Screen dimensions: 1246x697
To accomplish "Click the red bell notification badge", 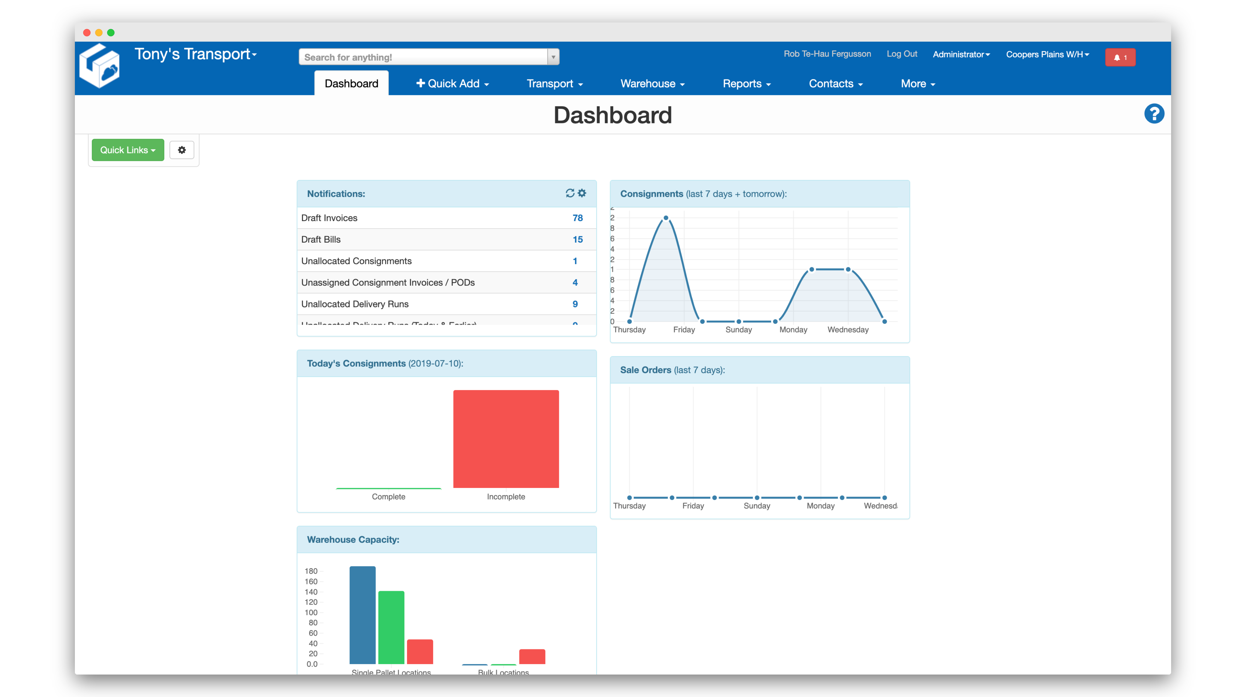I will (1120, 57).
